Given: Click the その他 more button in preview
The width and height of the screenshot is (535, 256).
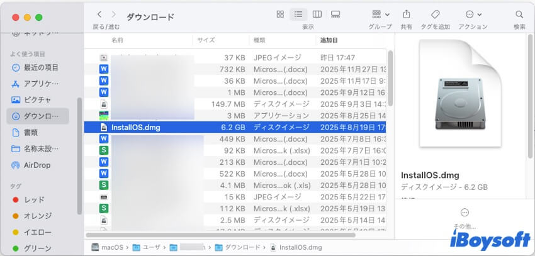Looking at the screenshot, I should [x=465, y=213].
